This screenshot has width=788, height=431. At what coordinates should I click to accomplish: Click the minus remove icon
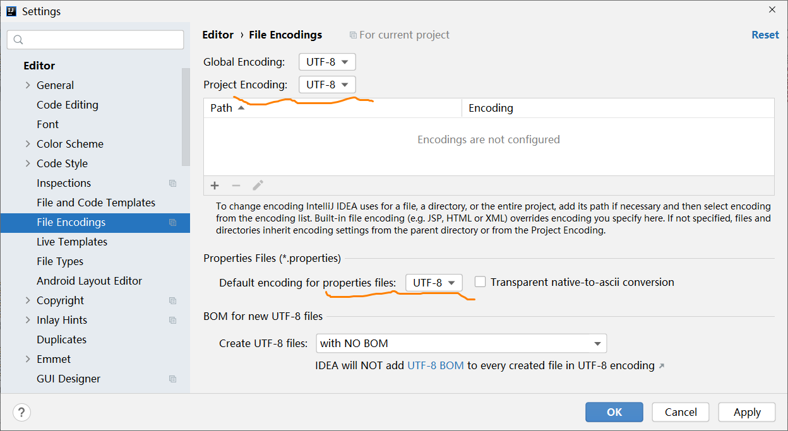point(236,185)
